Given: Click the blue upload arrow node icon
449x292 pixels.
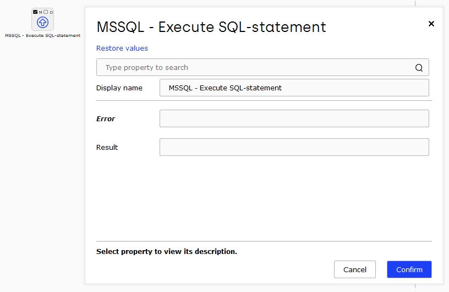Looking at the screenshot, I should click(x=43, y=23).
